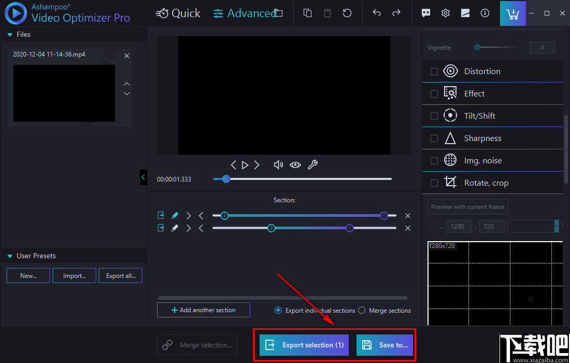Click the Add another section button
570x363 pixels.
[203, 310]
